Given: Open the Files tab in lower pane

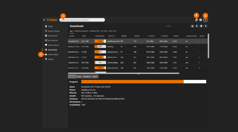Looking at the screenshot, I should coord(79,77).
